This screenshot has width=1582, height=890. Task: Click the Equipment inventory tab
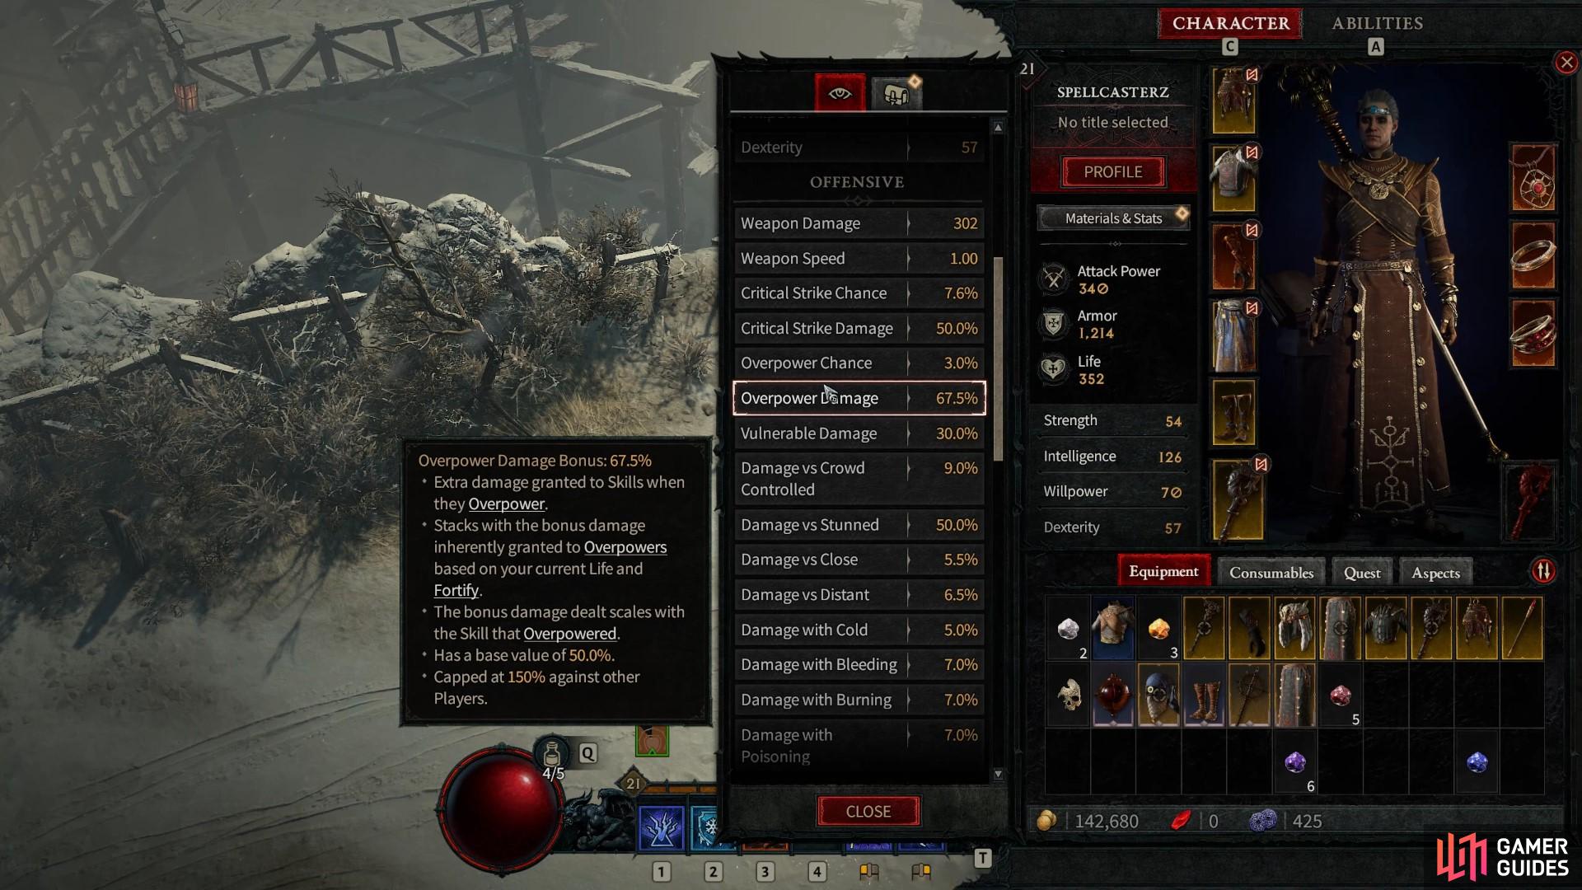click(1163, 572)
